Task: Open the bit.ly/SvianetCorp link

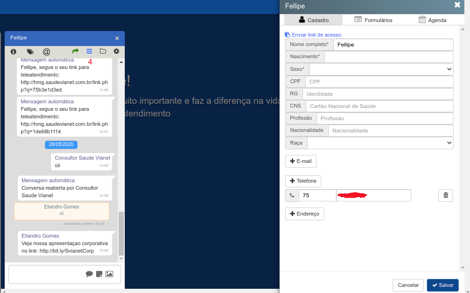Action: [x=67, y=251]
